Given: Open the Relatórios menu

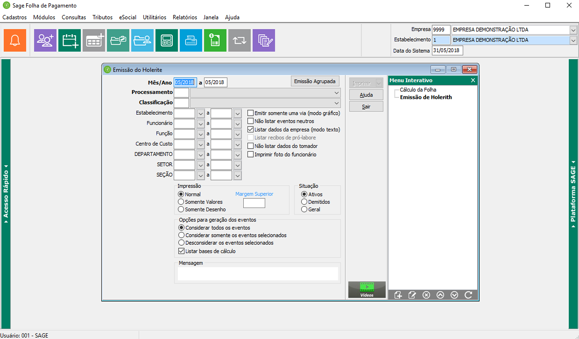Looking at the screenshot, I should click(184, 17).
